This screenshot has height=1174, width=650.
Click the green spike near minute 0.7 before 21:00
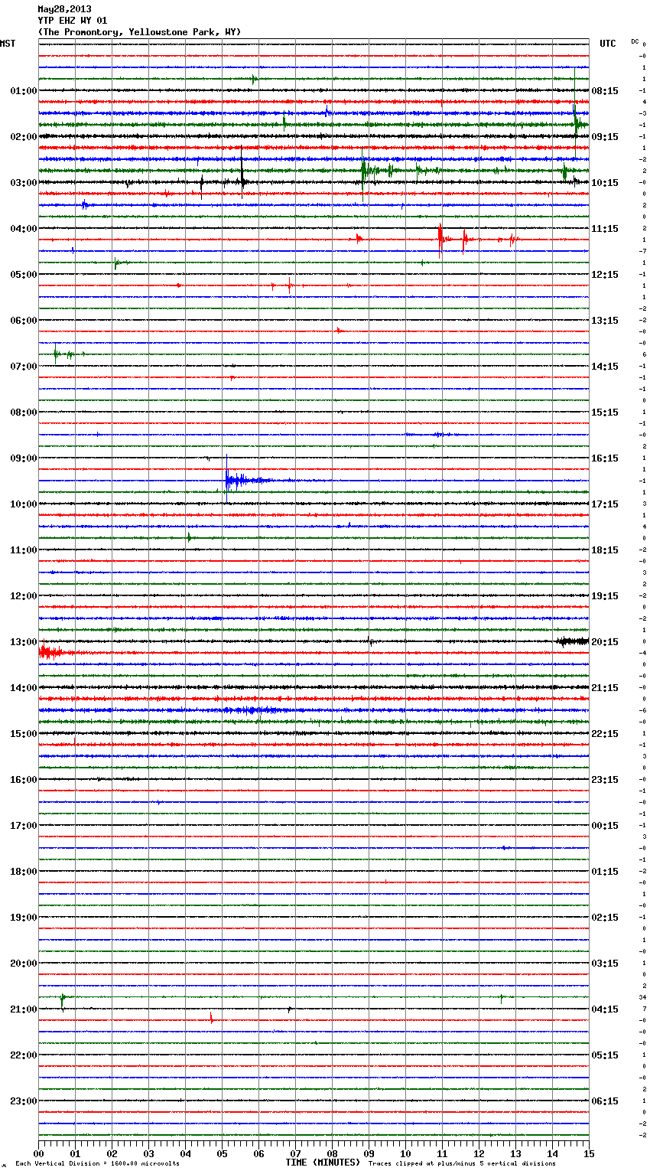pyautogui.click(x=63, y=1000)
